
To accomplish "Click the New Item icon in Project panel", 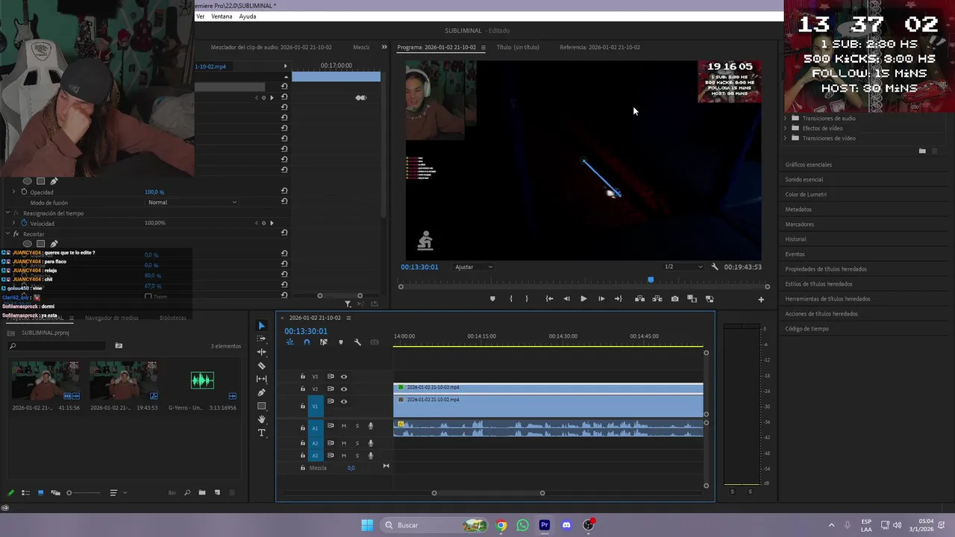I will pos(217,493).
